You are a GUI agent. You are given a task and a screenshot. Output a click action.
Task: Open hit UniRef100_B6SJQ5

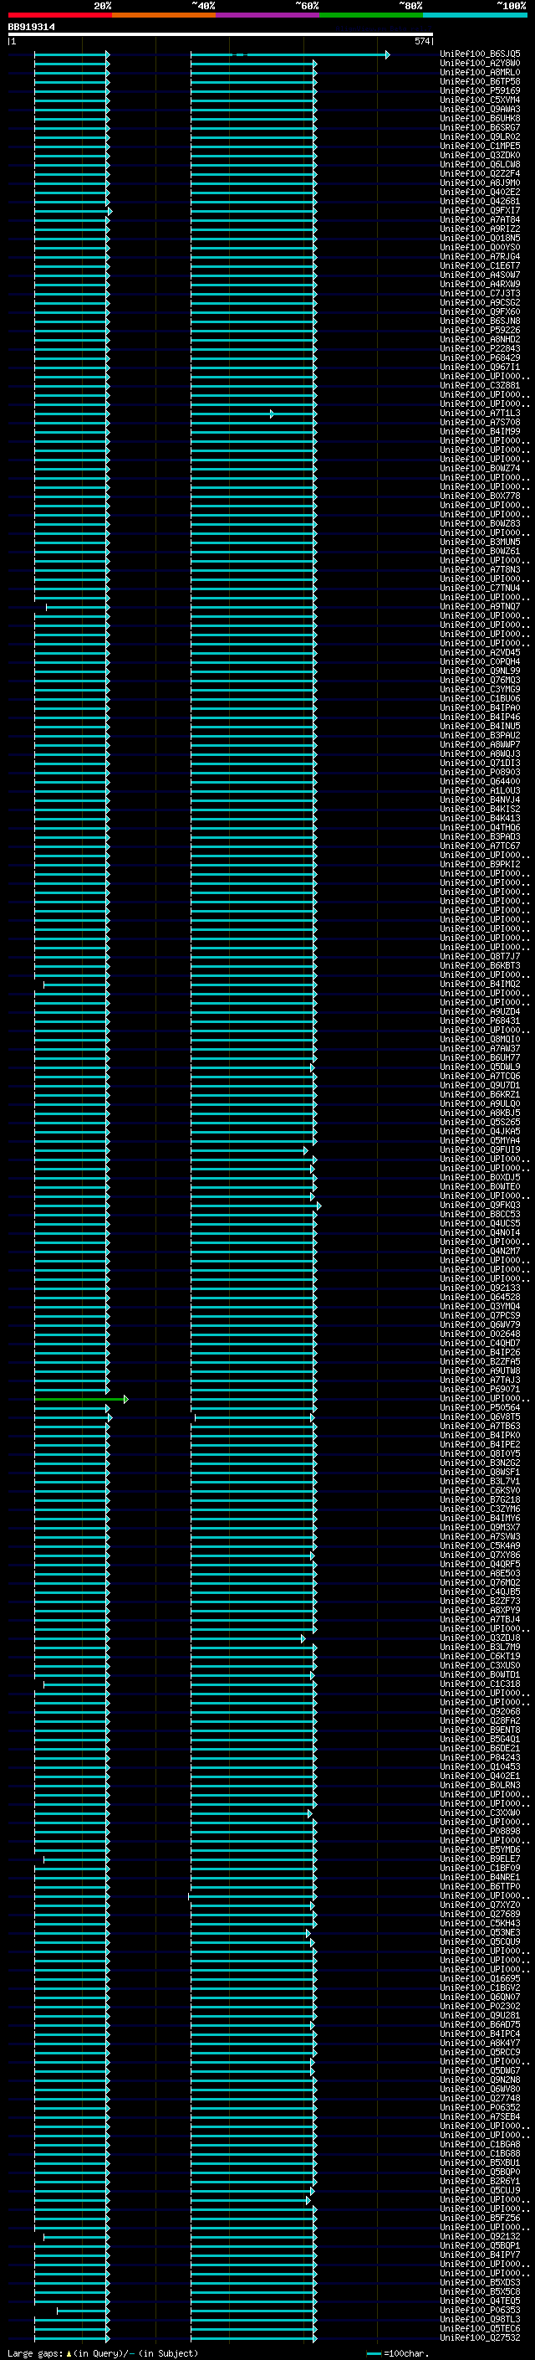[480, 55]
